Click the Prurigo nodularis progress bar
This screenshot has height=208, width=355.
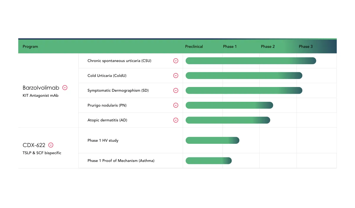point(229,105)
